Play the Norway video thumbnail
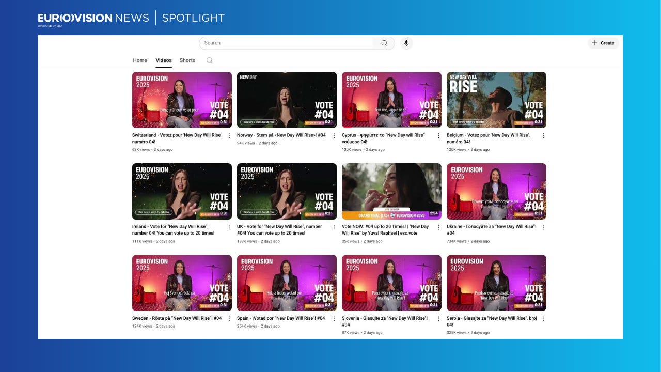The height and width of the screenshot is (372, 661). click(287, 100)
